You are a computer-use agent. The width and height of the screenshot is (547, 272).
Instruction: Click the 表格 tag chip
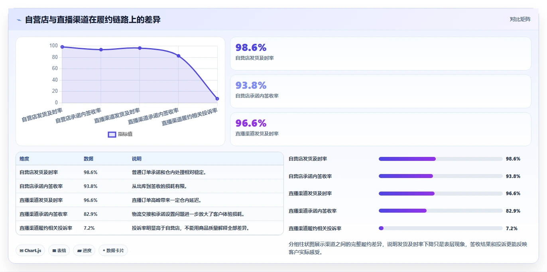(x=59, y=250)
